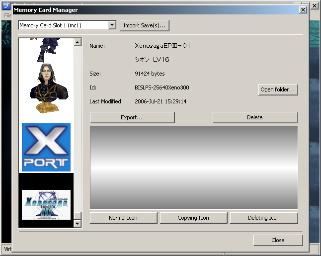This screenshot has width=321, height=256.
Task: Select the partially visible armored figure save
Action: (x=46, y=50)
